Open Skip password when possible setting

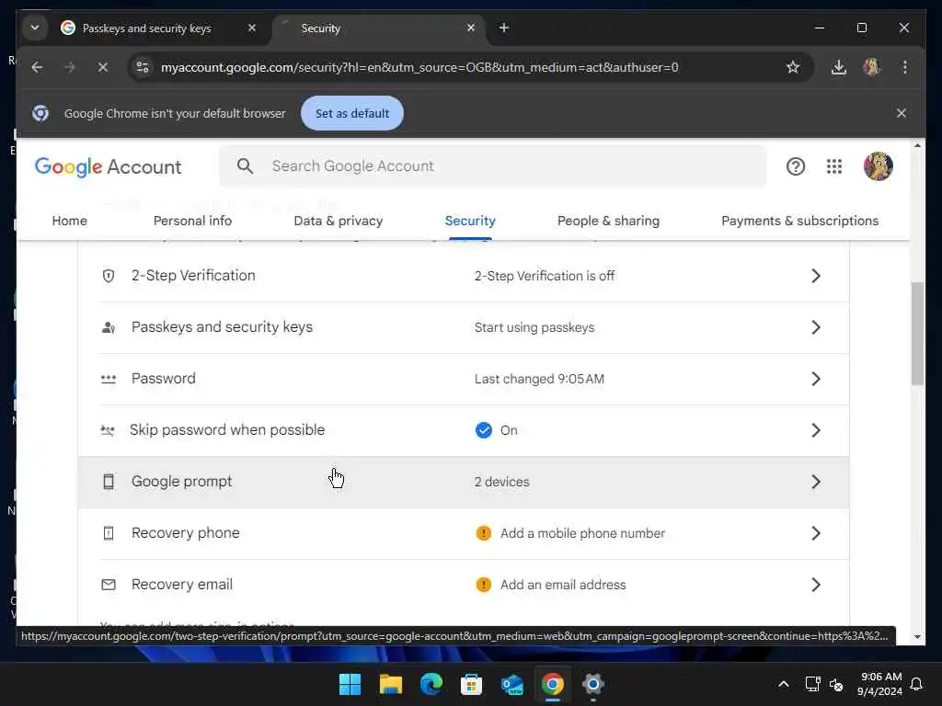click(464, 430)
